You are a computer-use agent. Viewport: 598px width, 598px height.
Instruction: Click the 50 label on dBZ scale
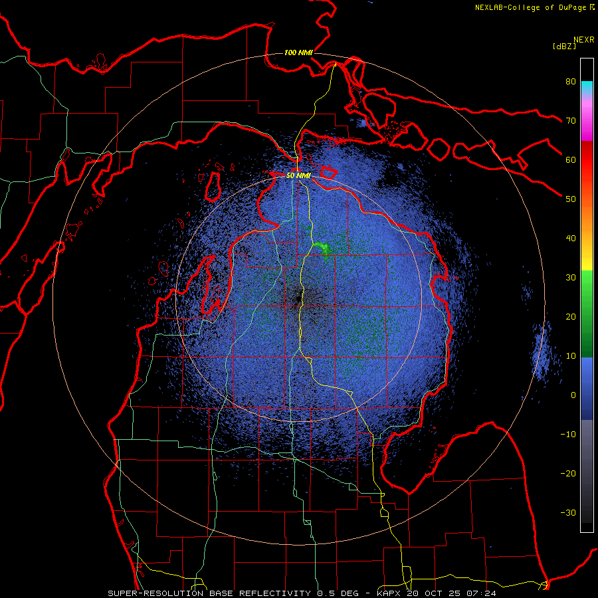pyautogui.click(x=571, y=199)
